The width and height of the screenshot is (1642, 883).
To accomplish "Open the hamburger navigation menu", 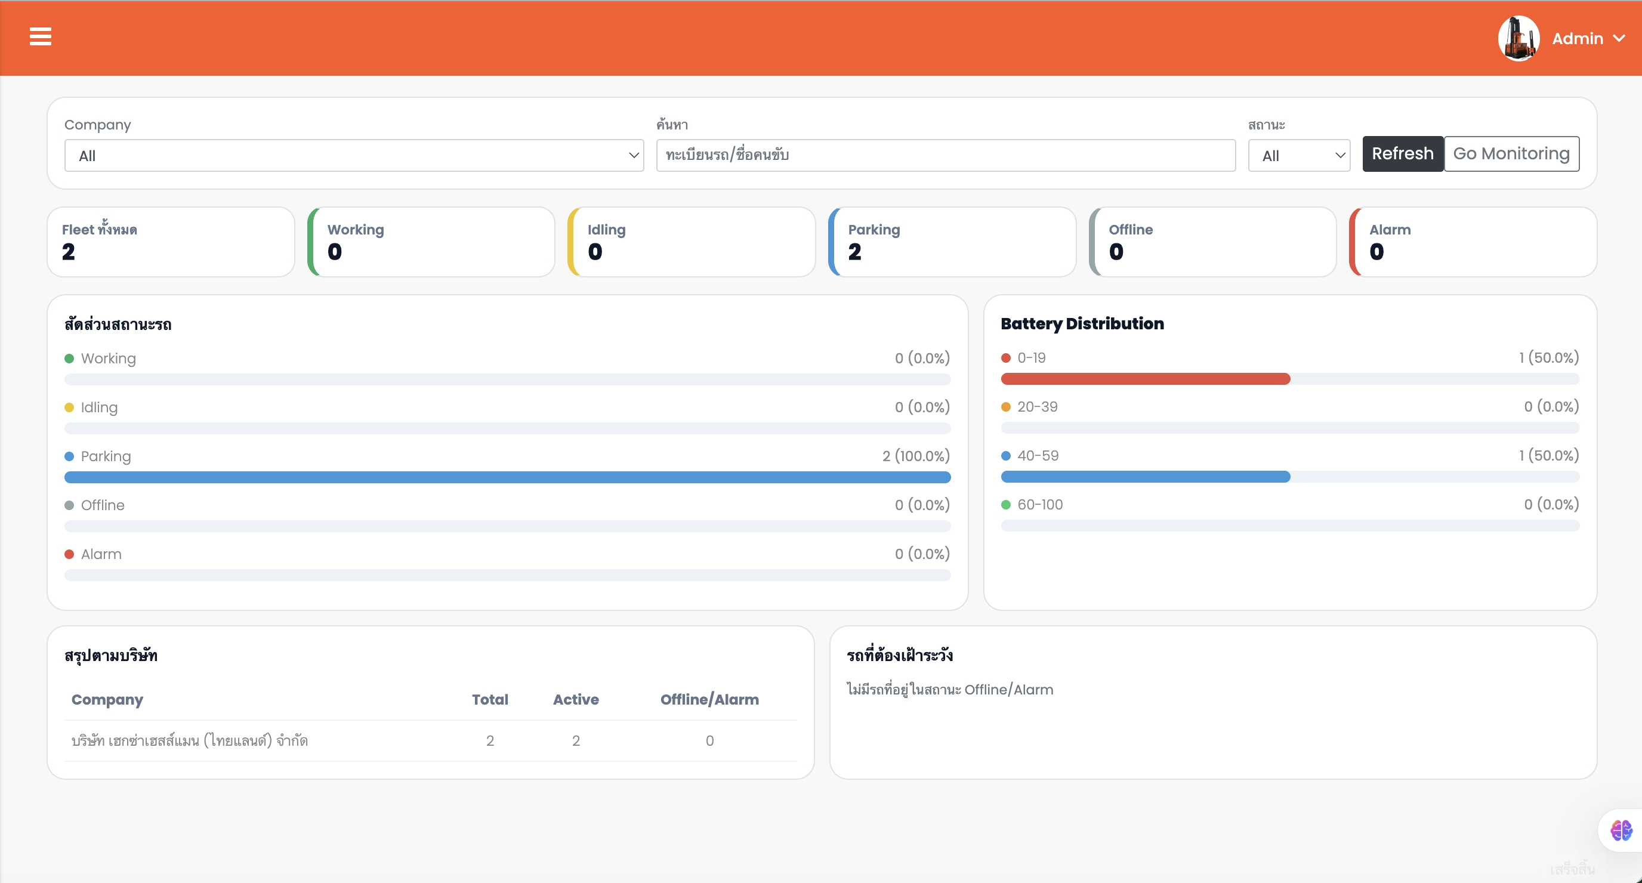I will pyautogui.click(x=39, y=37).
